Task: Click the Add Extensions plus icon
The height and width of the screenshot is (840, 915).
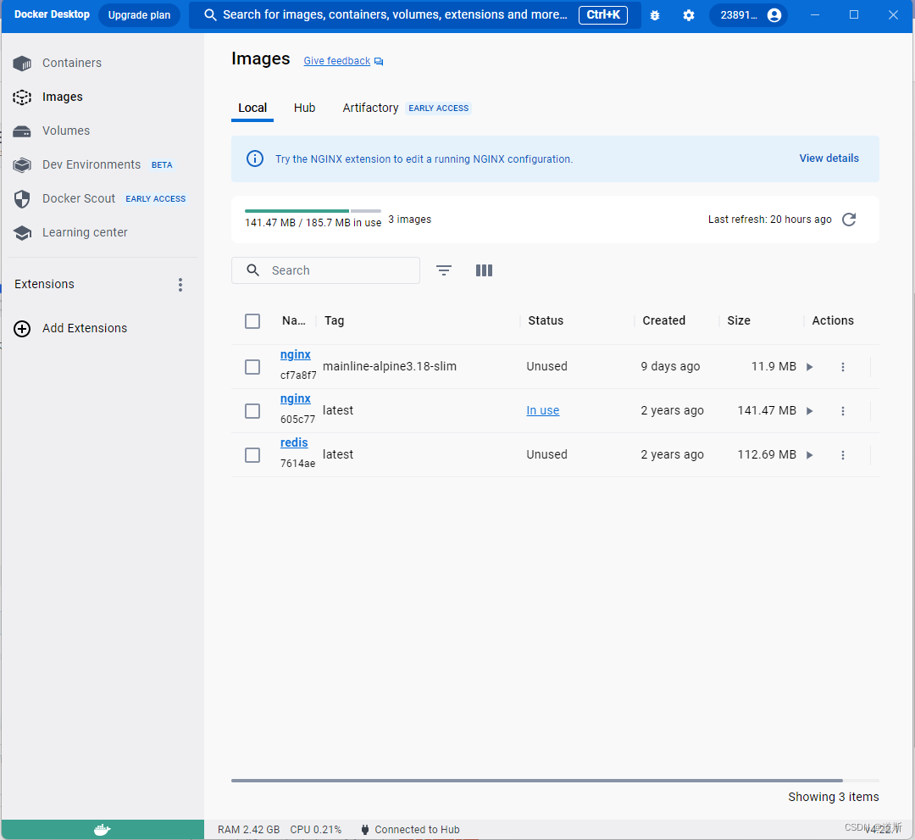Action: [22, 329]
